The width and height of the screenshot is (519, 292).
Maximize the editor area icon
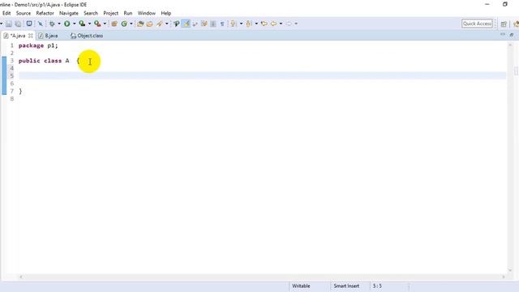point(512,35)
